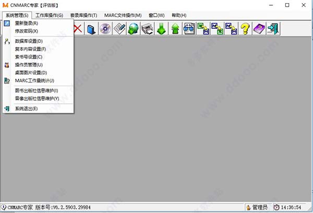Open 图书出版社信息维护(I) entry
The height and width of the screenshot is (213, 313).
(x=38, y=90)
